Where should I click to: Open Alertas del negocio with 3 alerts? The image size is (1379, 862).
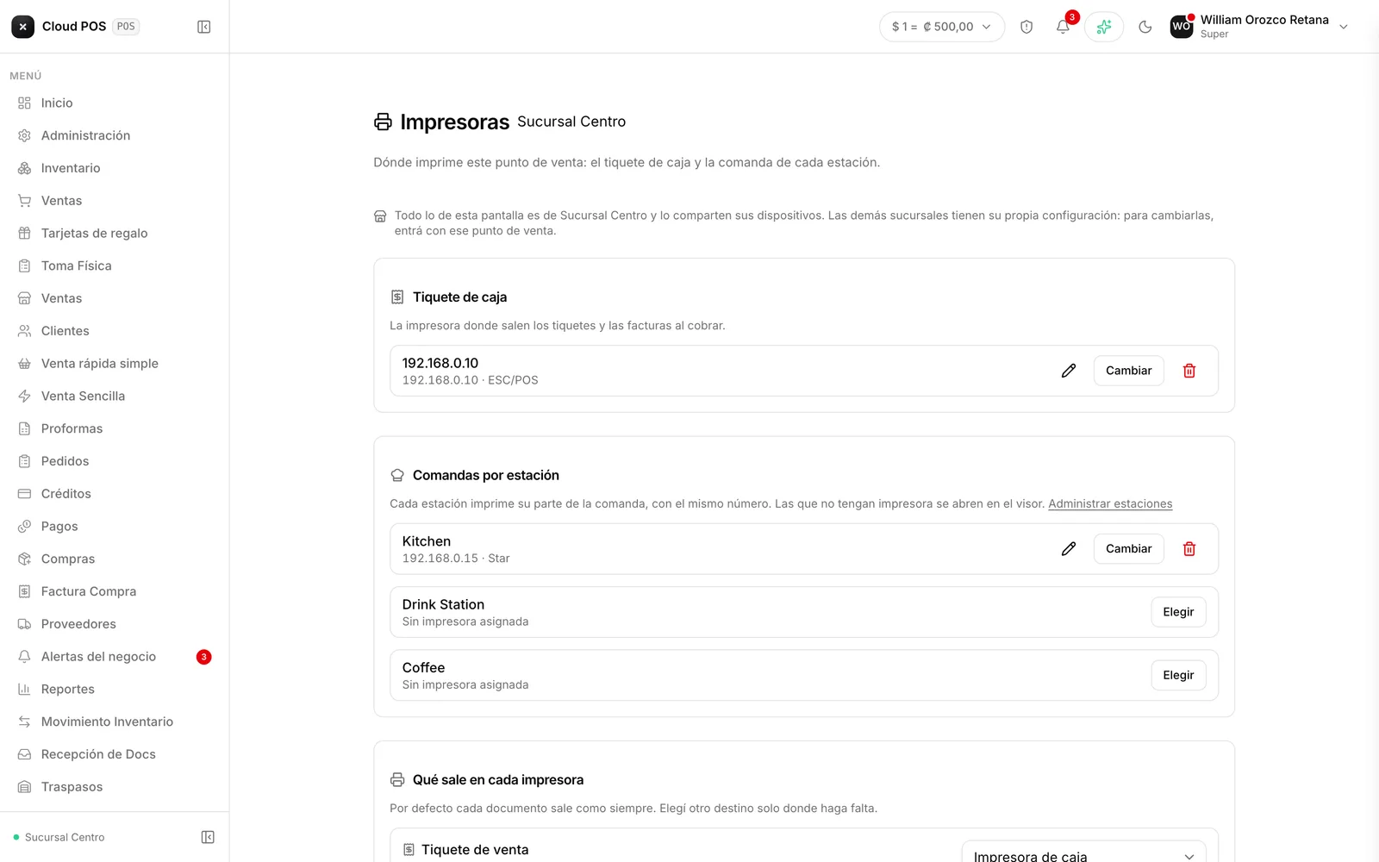click(x=115, y=657)
